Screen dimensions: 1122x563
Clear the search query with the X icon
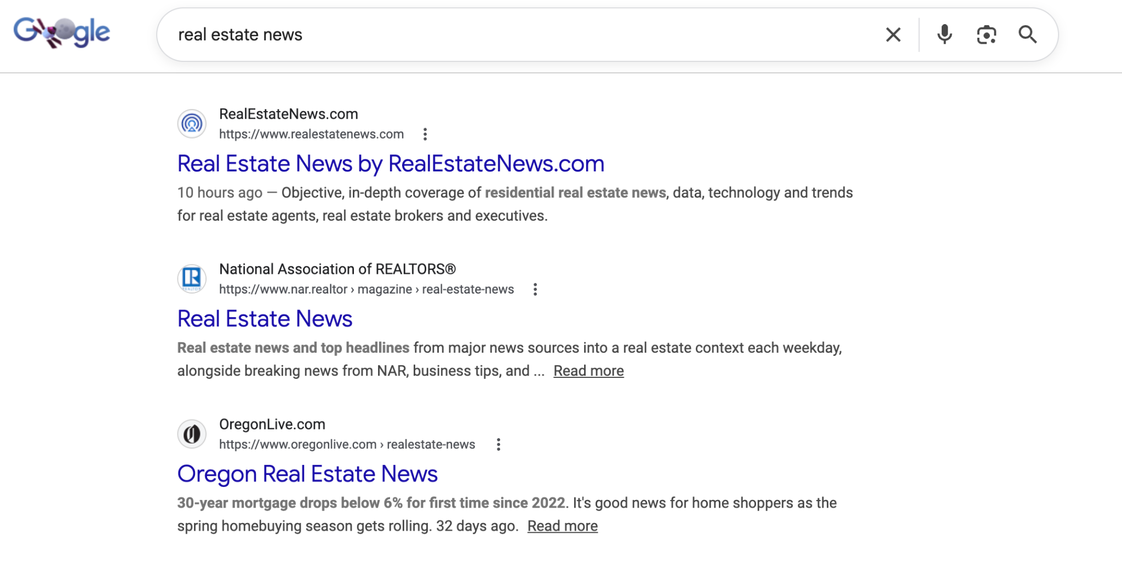893,34
